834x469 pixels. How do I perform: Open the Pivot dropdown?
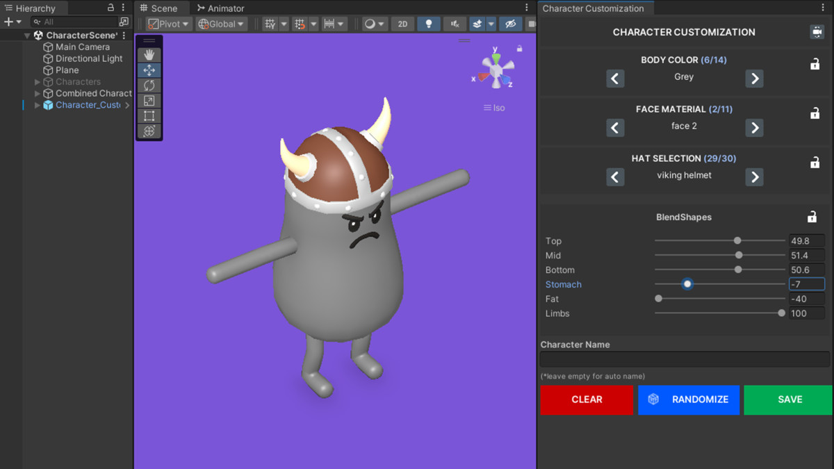pos(167,23)
